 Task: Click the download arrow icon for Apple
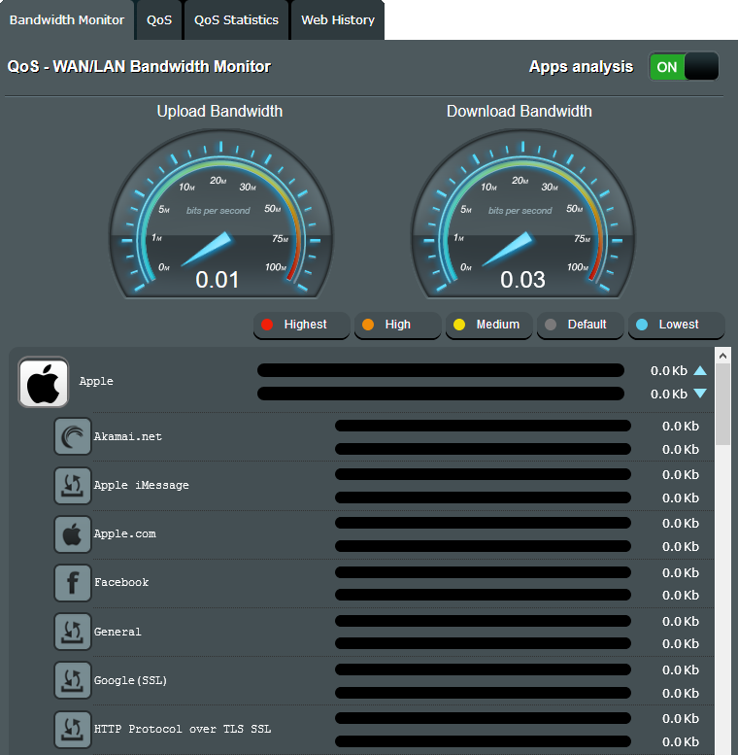[700, 394]
